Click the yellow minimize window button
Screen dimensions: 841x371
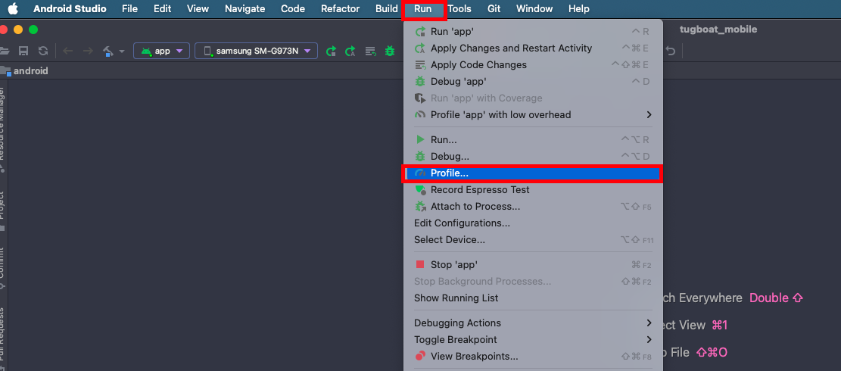point(18,30)
